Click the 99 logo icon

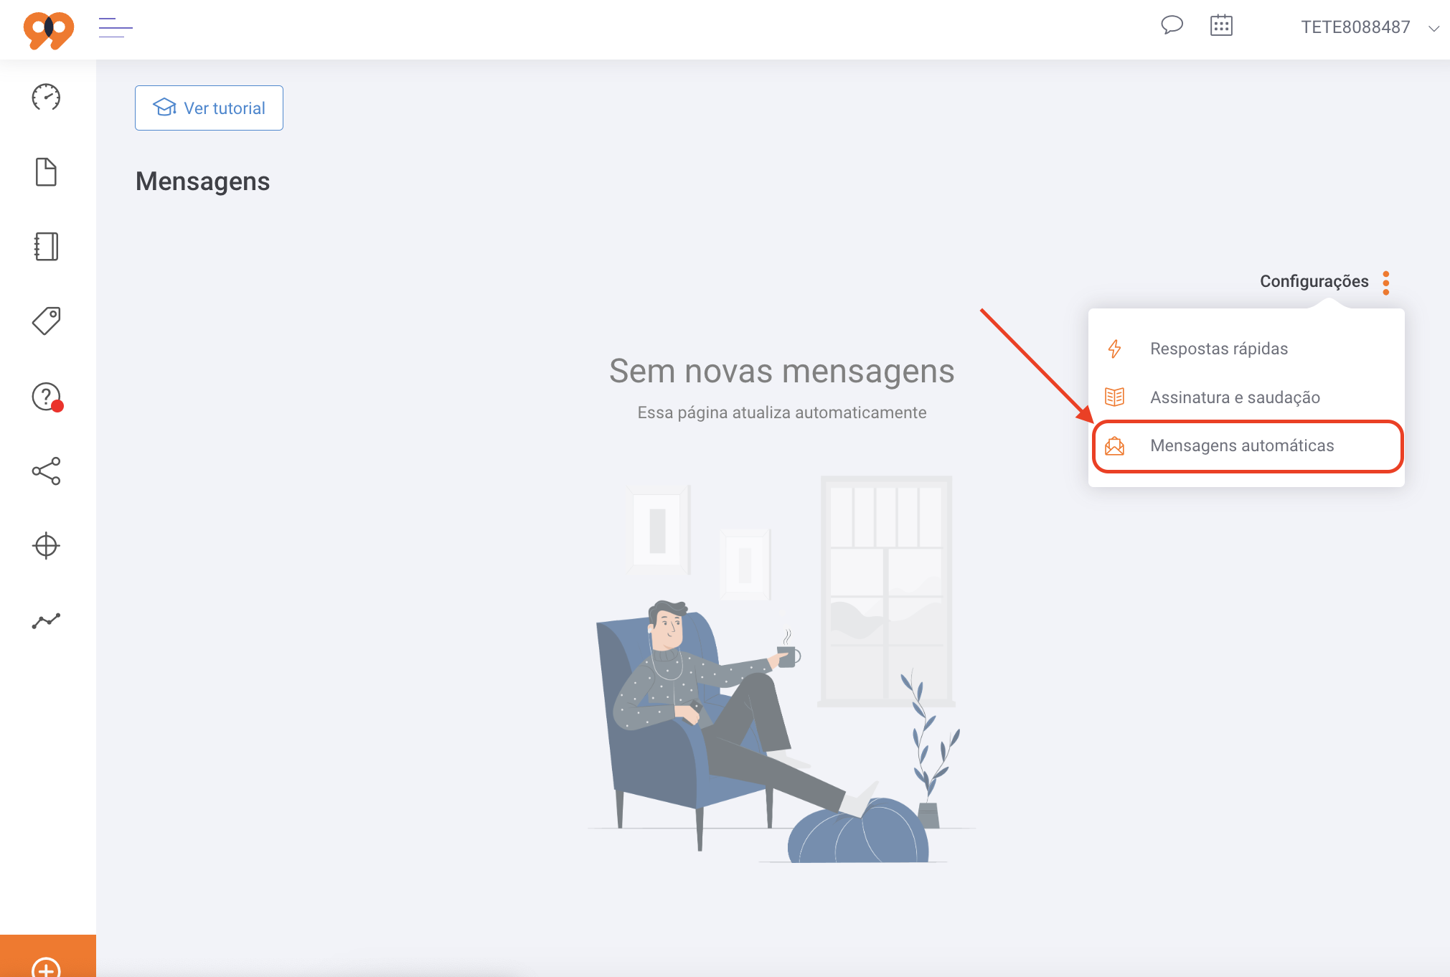pyautogui.click(x=48, y=29)
